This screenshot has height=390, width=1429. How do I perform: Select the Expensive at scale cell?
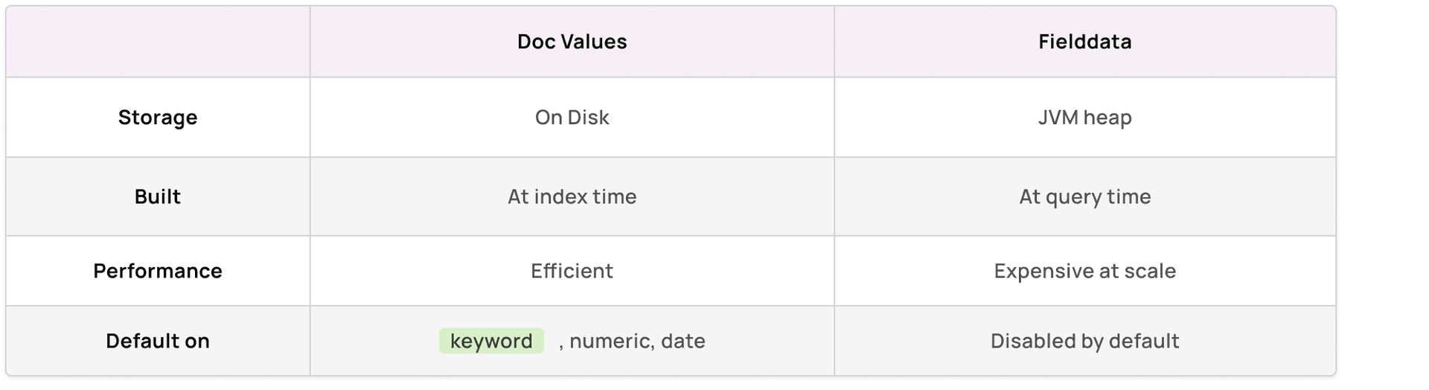click(1084, 271)
